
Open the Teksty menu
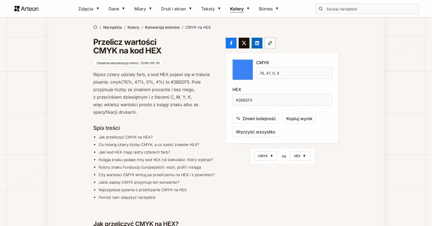(211, 9)
